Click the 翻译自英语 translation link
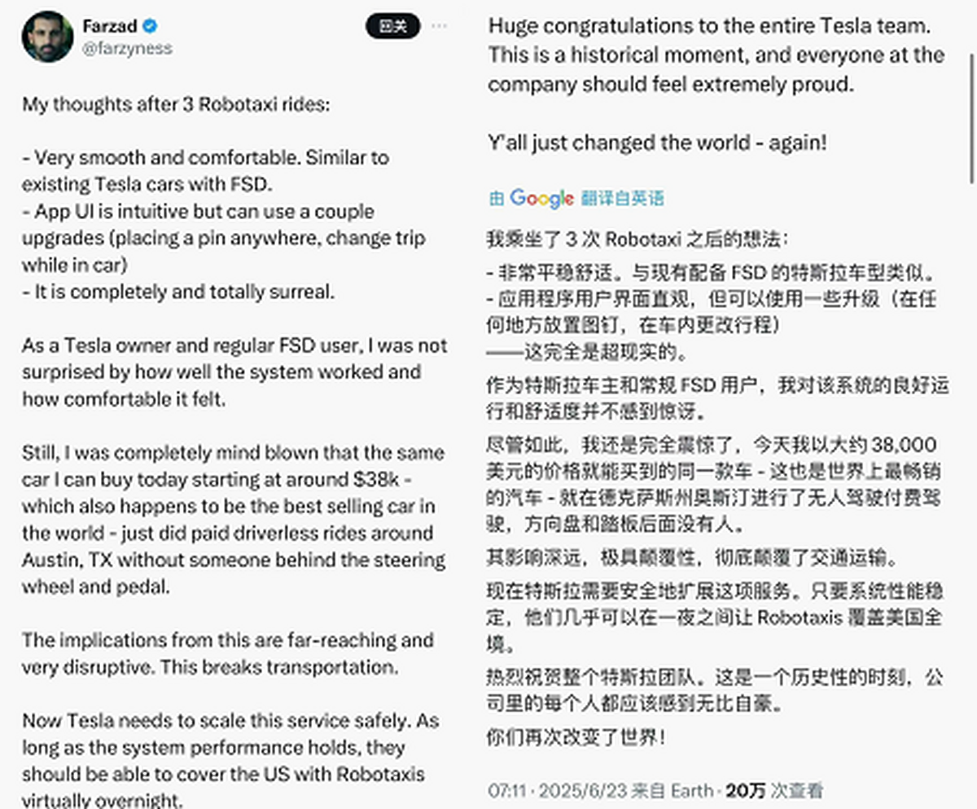Screen dimensions: 977x809 pos(622,198)
